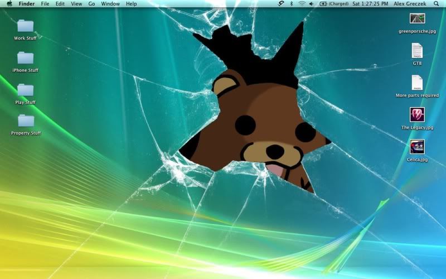Open the Alex Greczek user menu
The image size is (446, 279).
(x=410, y=4)
